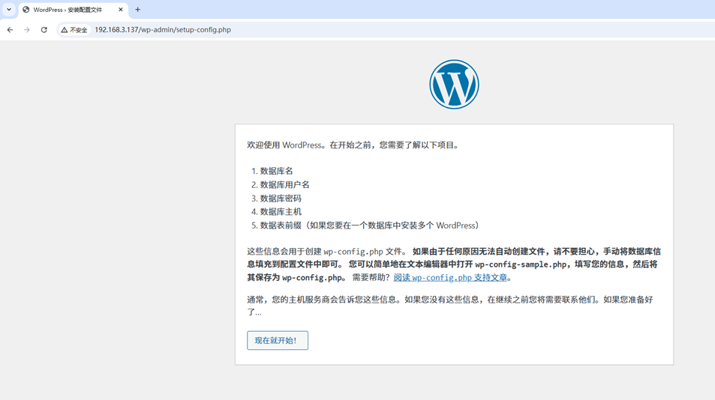Select the WordPress › 安装配置文件 tab
The image size is (715, 400).
point(73,10)
